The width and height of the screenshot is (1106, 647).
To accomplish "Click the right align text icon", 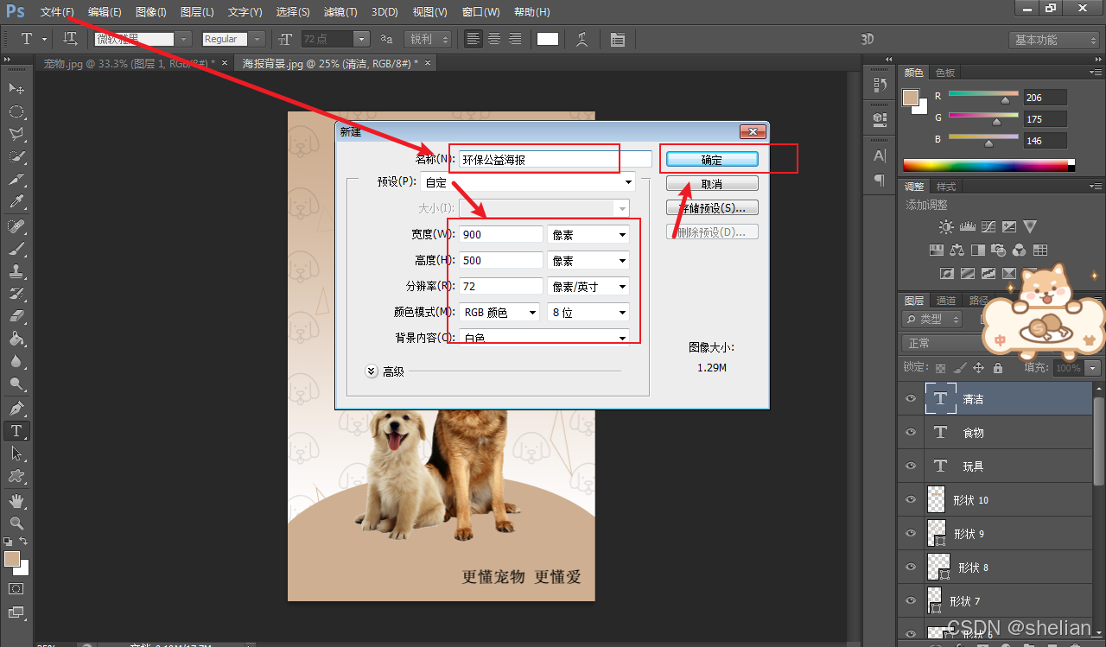I will tap(515, 39).
